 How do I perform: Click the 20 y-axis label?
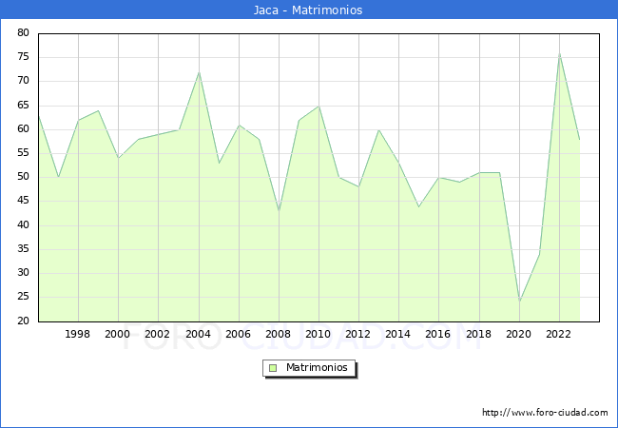(22, 321)
